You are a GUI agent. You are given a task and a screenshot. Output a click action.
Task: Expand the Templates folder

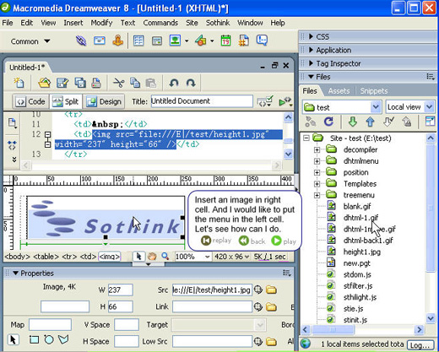click(x=317, y=184)
